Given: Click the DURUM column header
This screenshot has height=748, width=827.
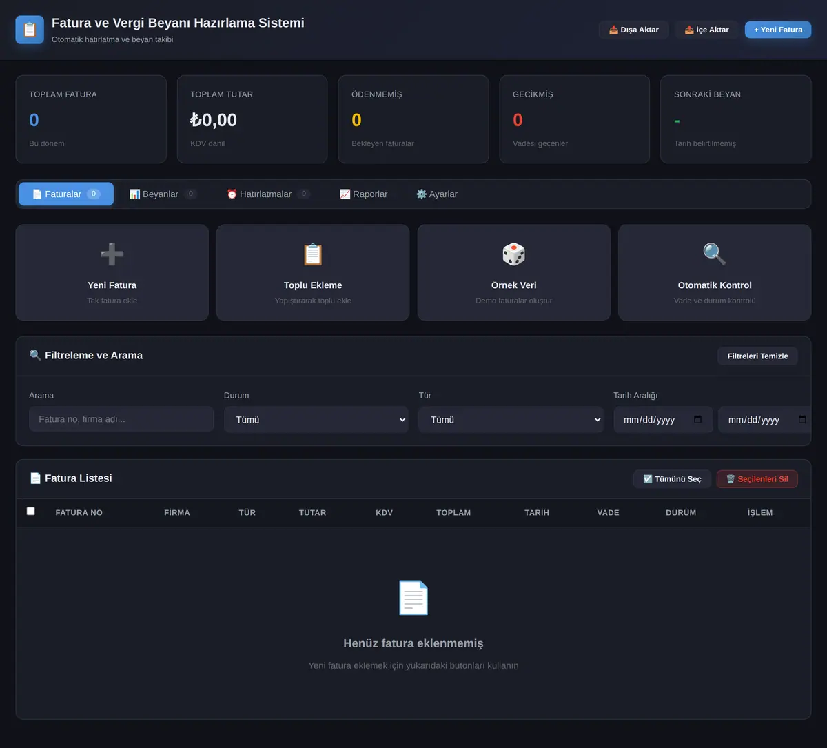Looking at the screenshot, I should pos(681,513).
